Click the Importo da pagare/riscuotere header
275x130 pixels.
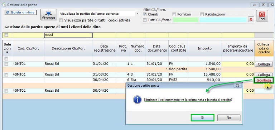[x=238, y=48]
